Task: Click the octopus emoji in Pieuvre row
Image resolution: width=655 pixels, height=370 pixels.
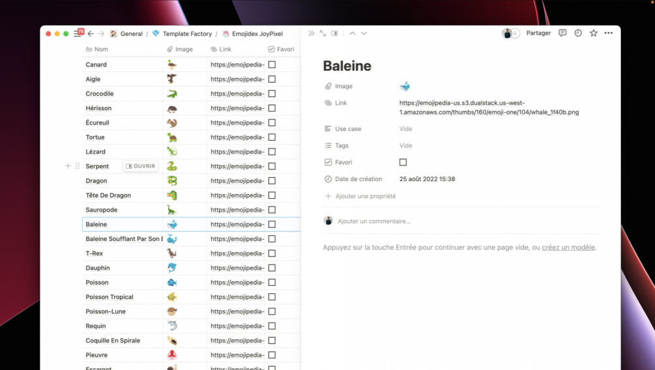Action: (x=172, y=355)
